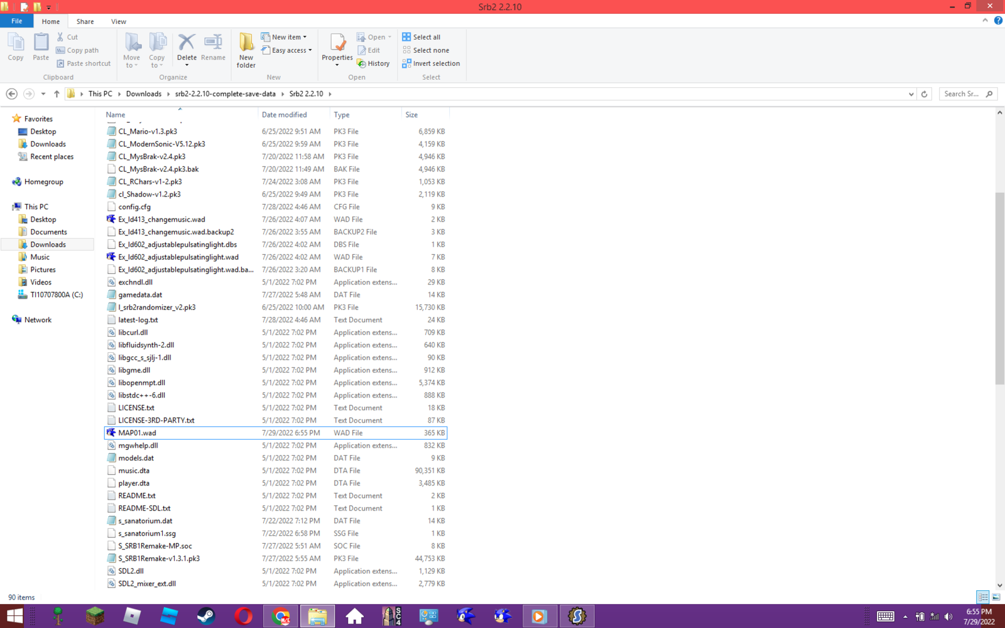
Task: Refresh the folder view
Action: point(924,94)
